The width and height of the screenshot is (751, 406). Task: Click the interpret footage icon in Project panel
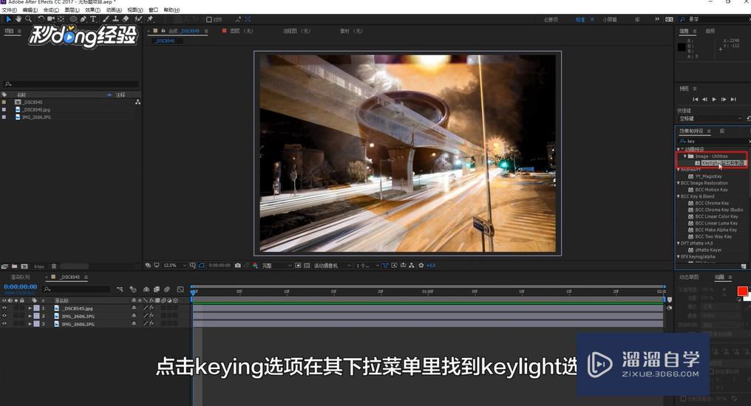(x=4, y=266)
